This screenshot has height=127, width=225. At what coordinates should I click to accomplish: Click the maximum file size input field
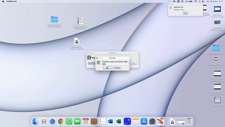(115, 64)
